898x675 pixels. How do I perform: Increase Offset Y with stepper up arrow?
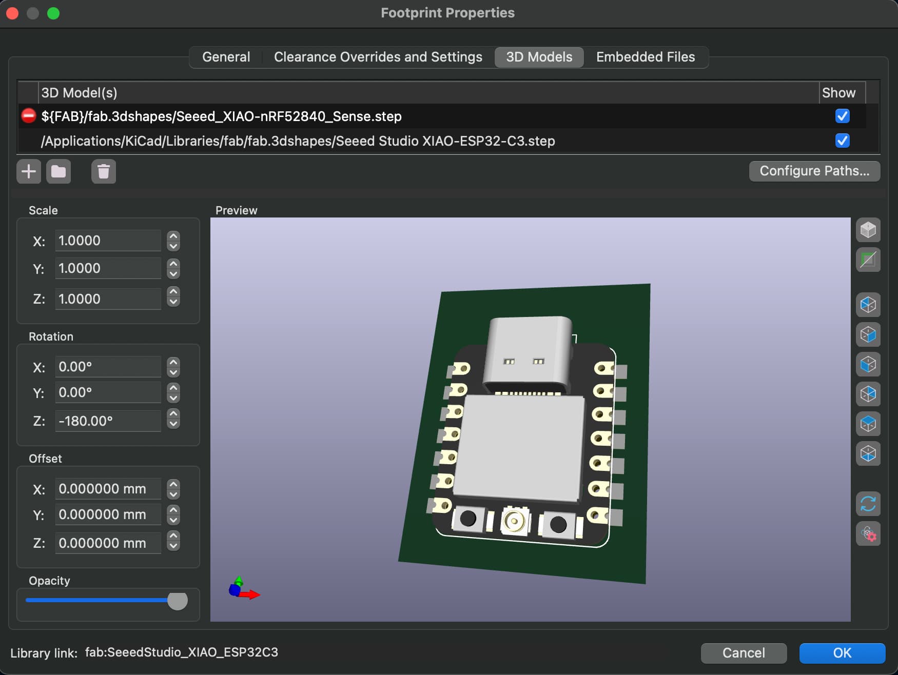pos(173,510)
